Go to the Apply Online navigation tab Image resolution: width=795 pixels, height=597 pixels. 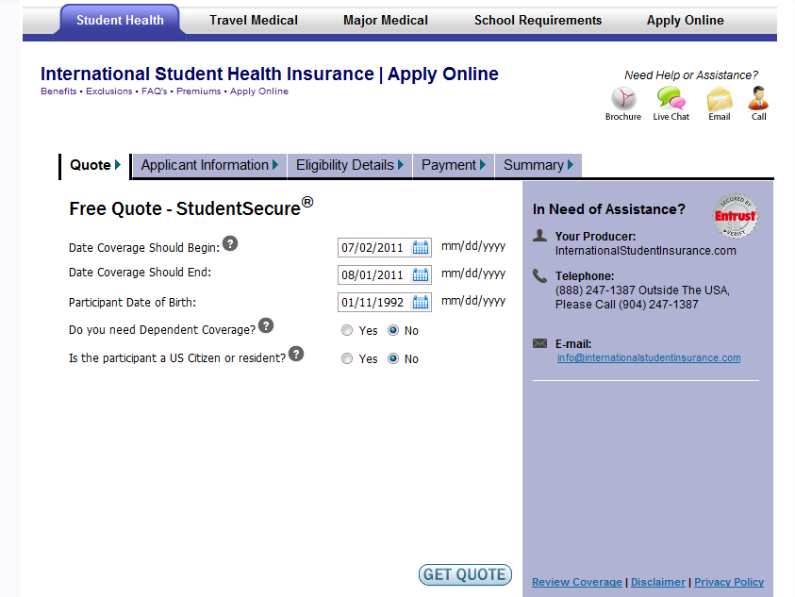(685, 21)
